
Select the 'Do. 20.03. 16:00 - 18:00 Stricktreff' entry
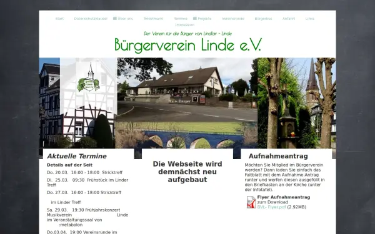[x=84, y=172]
